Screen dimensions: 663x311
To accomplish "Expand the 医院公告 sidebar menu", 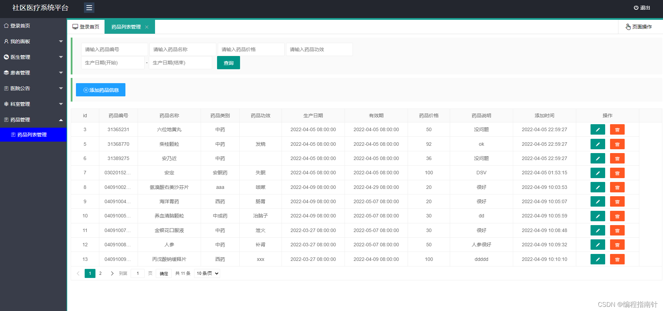I will [33, 88].
